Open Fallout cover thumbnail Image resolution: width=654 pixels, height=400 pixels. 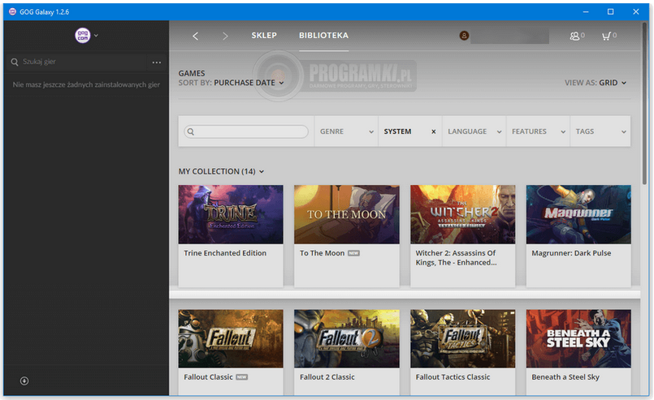(x=231, y=338)
